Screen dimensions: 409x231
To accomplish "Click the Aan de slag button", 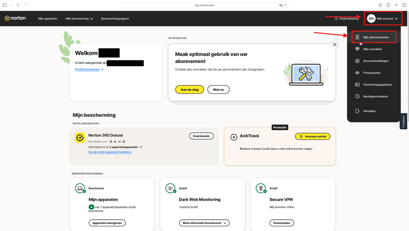I will [190, 90].
